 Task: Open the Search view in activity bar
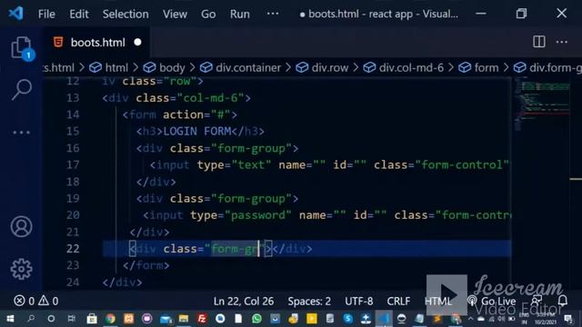pos(22,89)
